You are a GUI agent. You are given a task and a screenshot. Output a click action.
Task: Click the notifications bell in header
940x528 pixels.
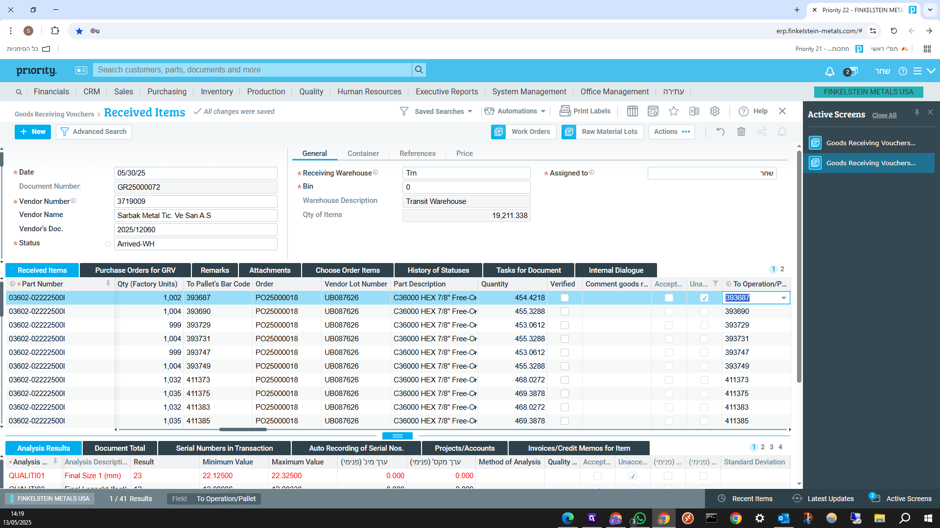coord(829,71)
